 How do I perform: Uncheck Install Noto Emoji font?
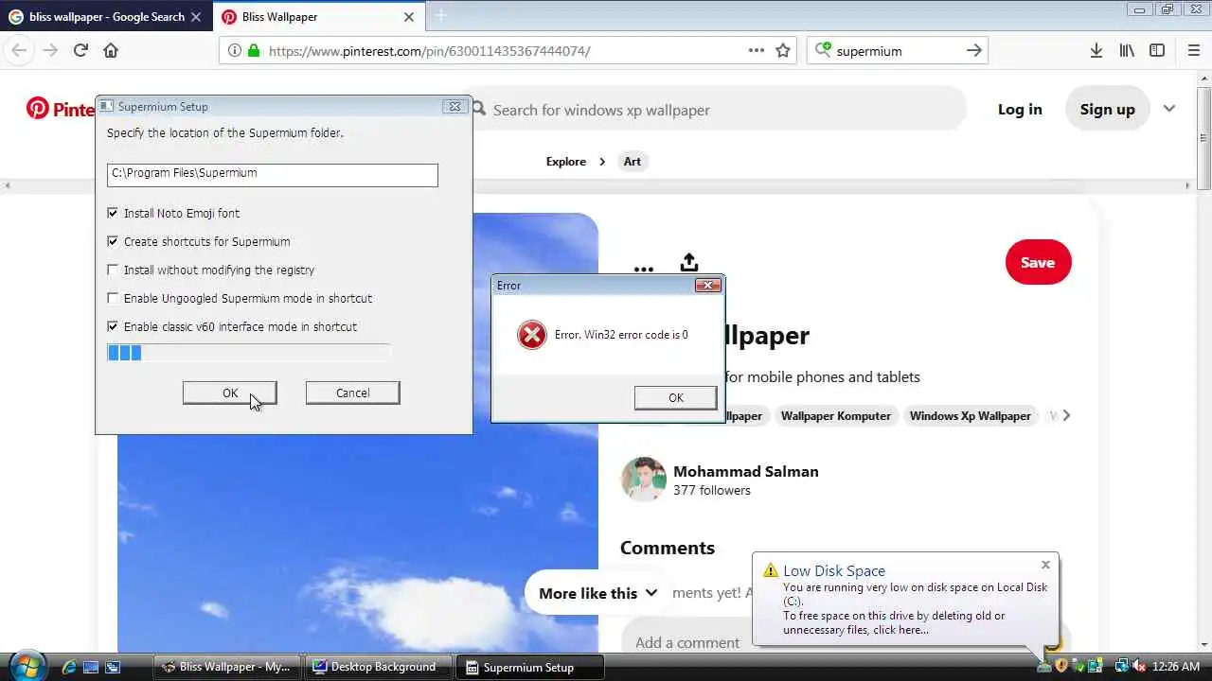[x=113, y=213]
